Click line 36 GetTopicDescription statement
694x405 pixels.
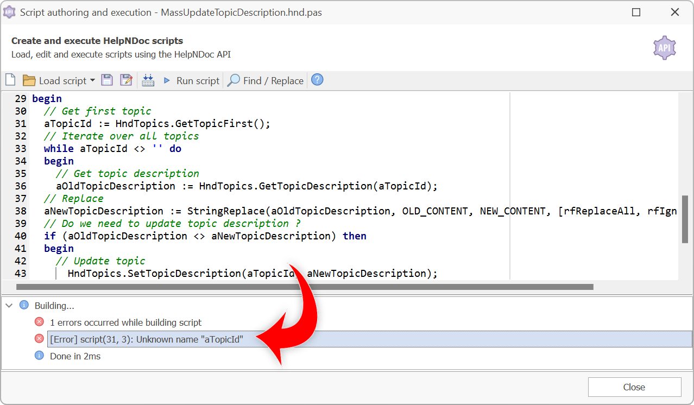point(247,186)
